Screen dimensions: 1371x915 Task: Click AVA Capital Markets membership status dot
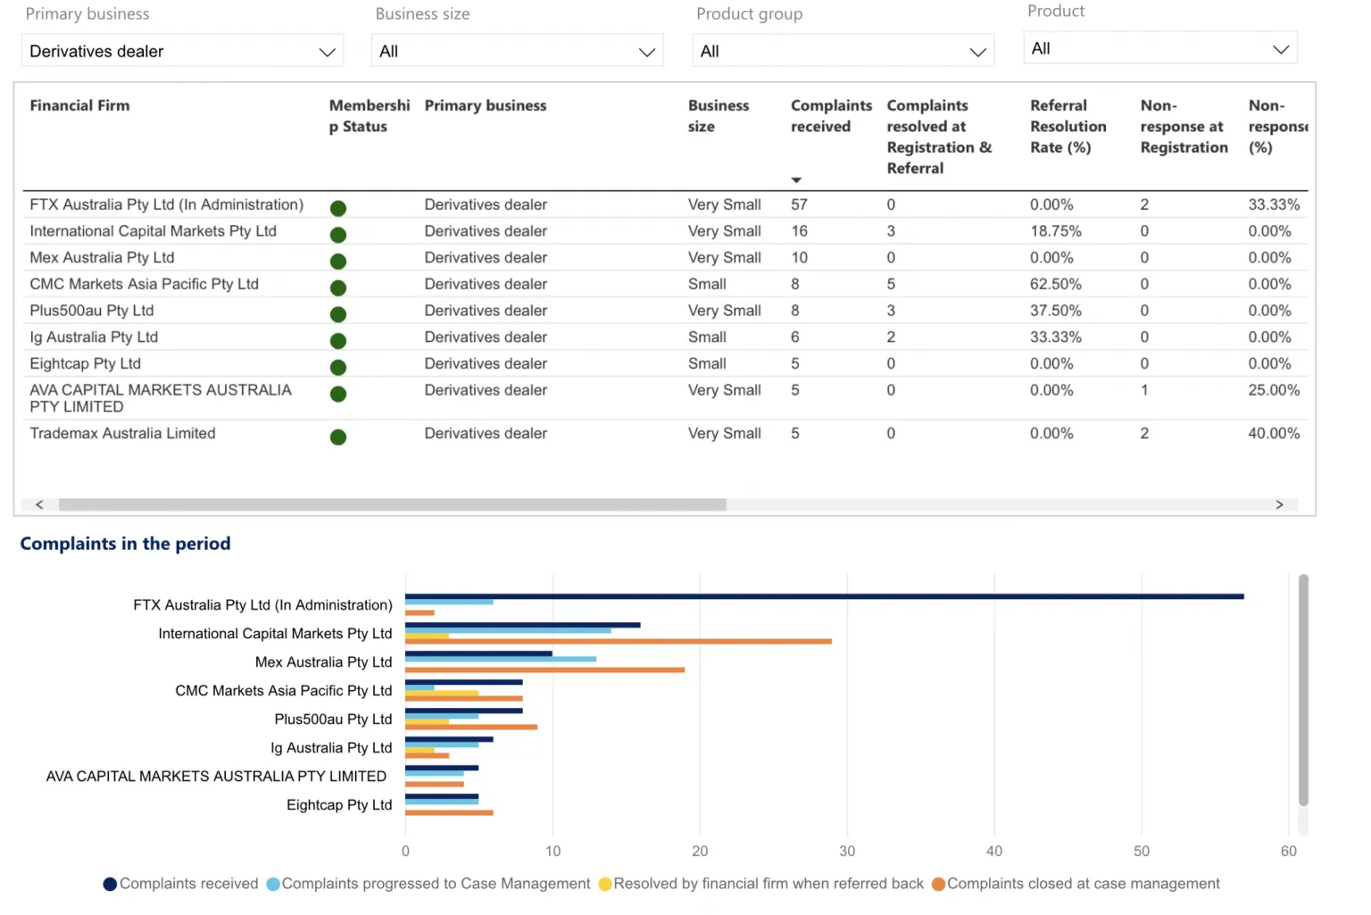click(x=338, y=395)
